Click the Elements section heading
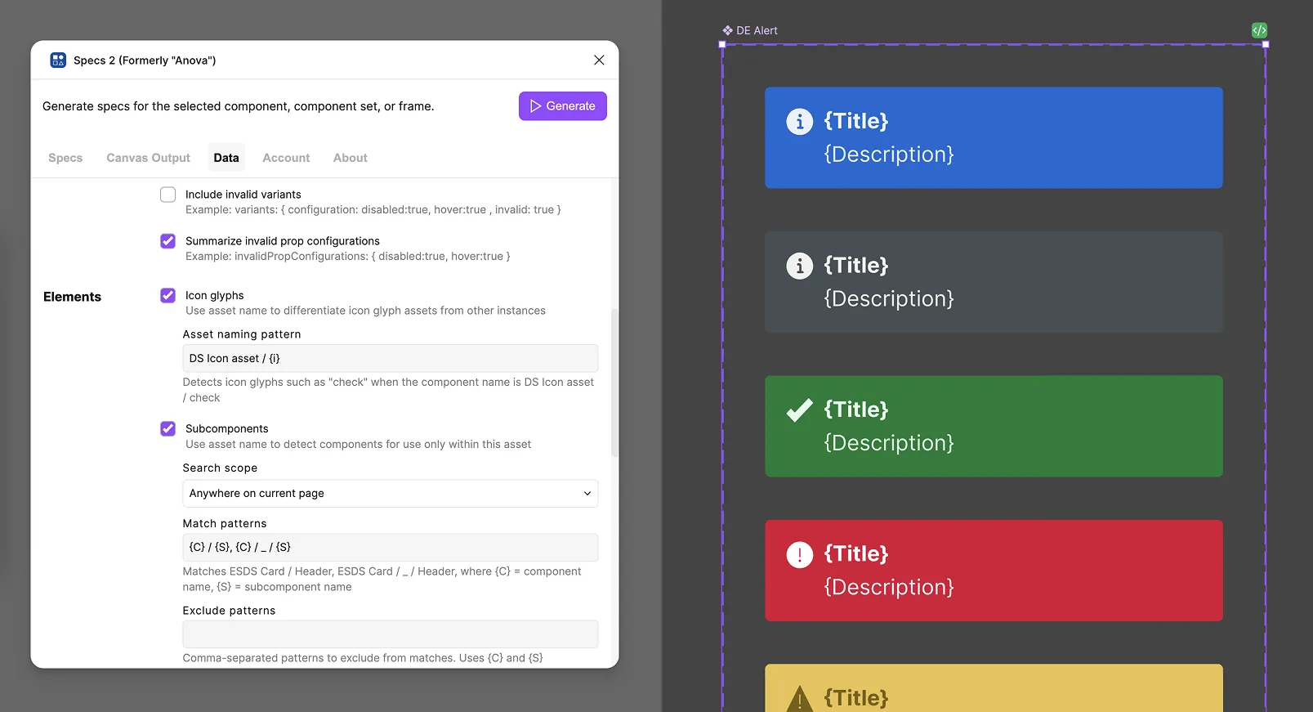The height and width of the screenshot is (712, 1313). 72,297
